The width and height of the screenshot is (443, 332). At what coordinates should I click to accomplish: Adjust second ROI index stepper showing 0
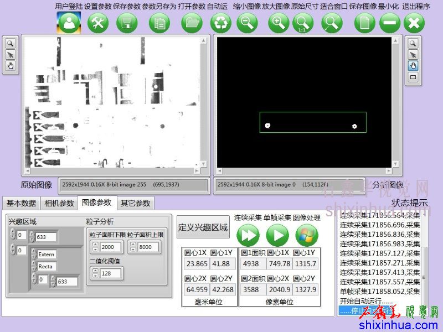pos(13,250)
